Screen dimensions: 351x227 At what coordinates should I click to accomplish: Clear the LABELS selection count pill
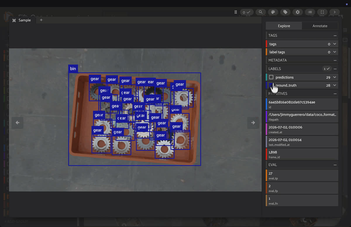pos(326,69)
